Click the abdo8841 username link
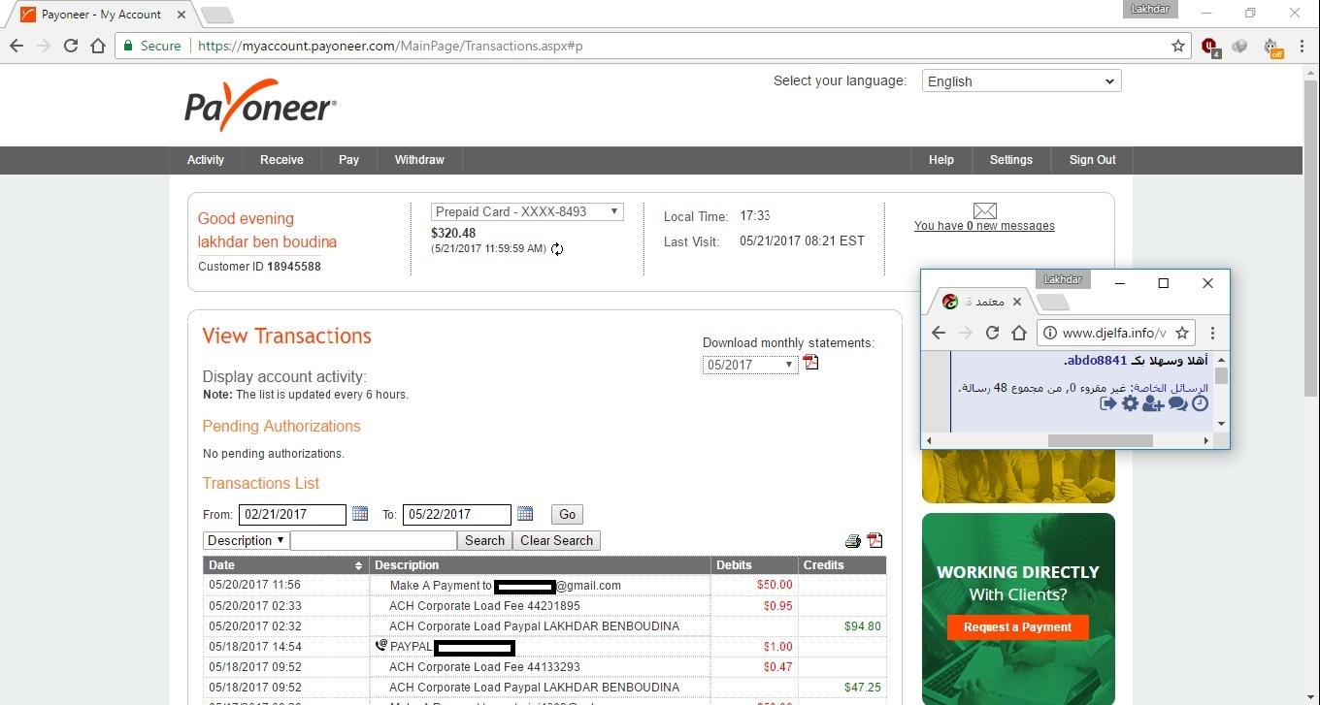 1099,361
